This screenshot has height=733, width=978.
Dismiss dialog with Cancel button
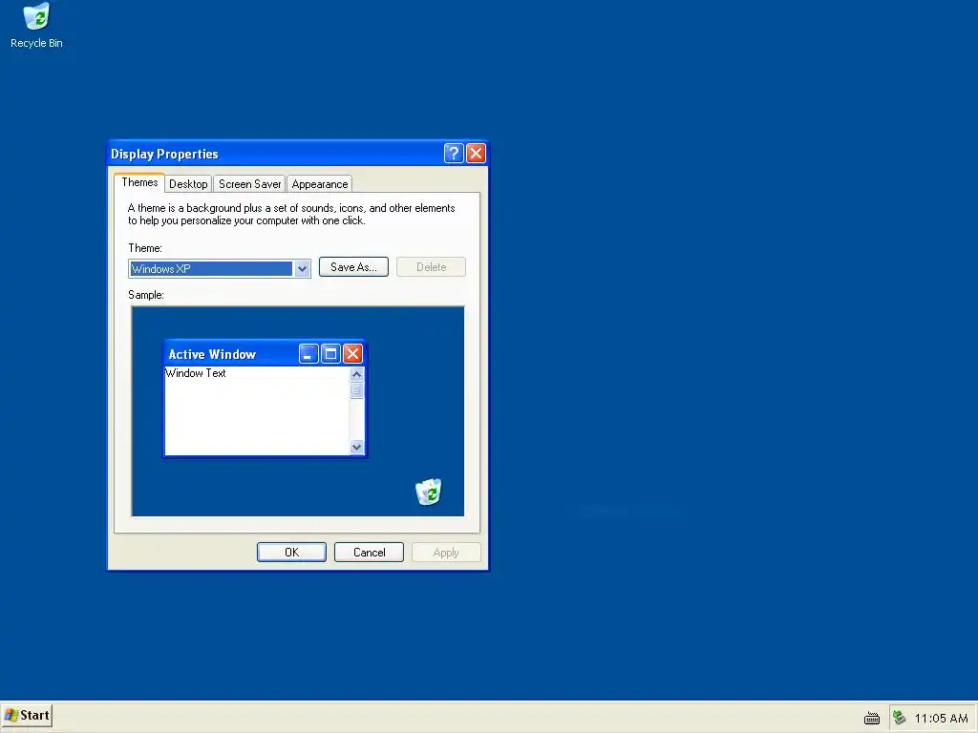point(370,553)
